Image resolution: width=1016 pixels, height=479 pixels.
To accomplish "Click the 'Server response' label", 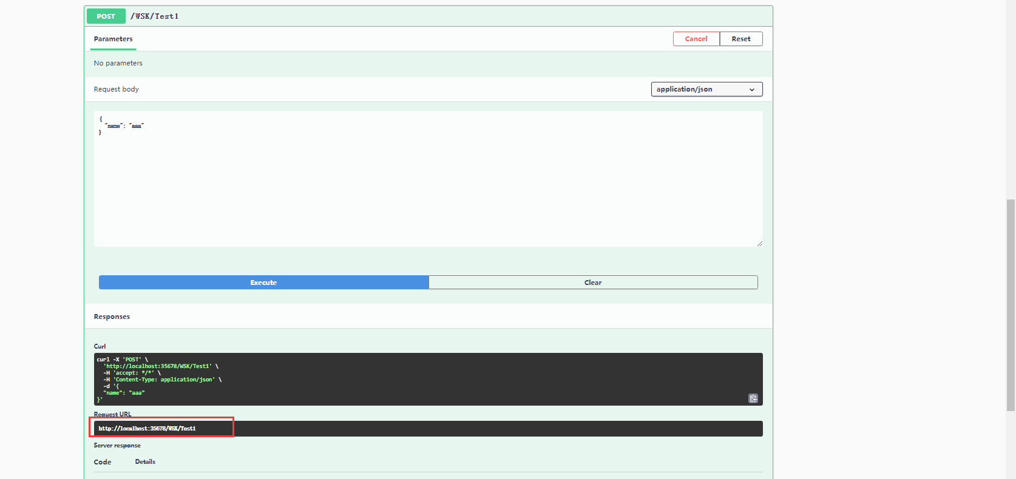I will tap(117, 446).
